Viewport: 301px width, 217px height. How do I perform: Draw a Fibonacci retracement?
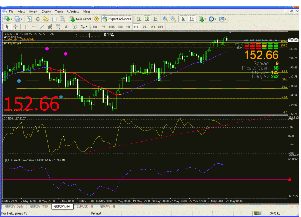click(58, 27)
